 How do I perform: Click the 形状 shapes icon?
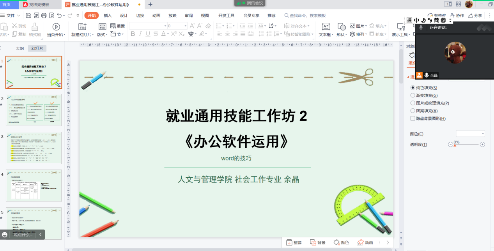tap(342, 27)
